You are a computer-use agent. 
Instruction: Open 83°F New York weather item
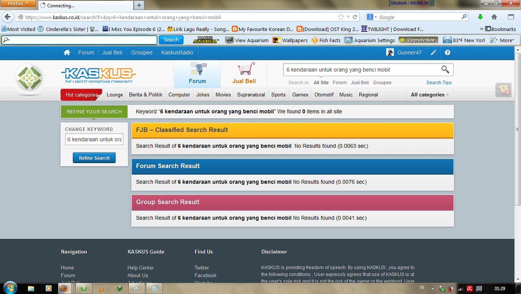point(464,40)
